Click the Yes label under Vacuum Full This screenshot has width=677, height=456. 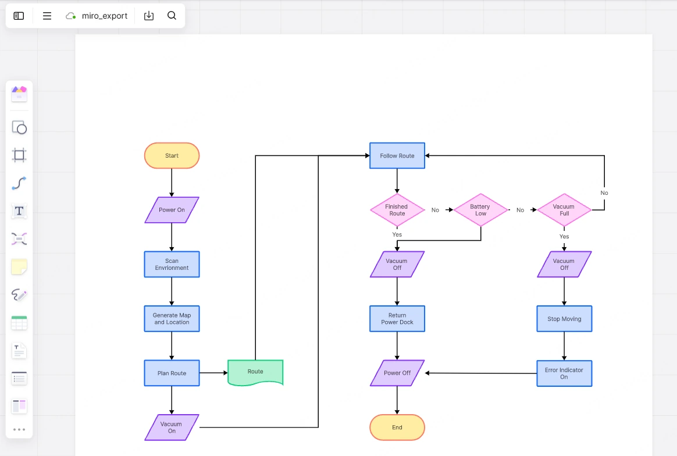564,237
